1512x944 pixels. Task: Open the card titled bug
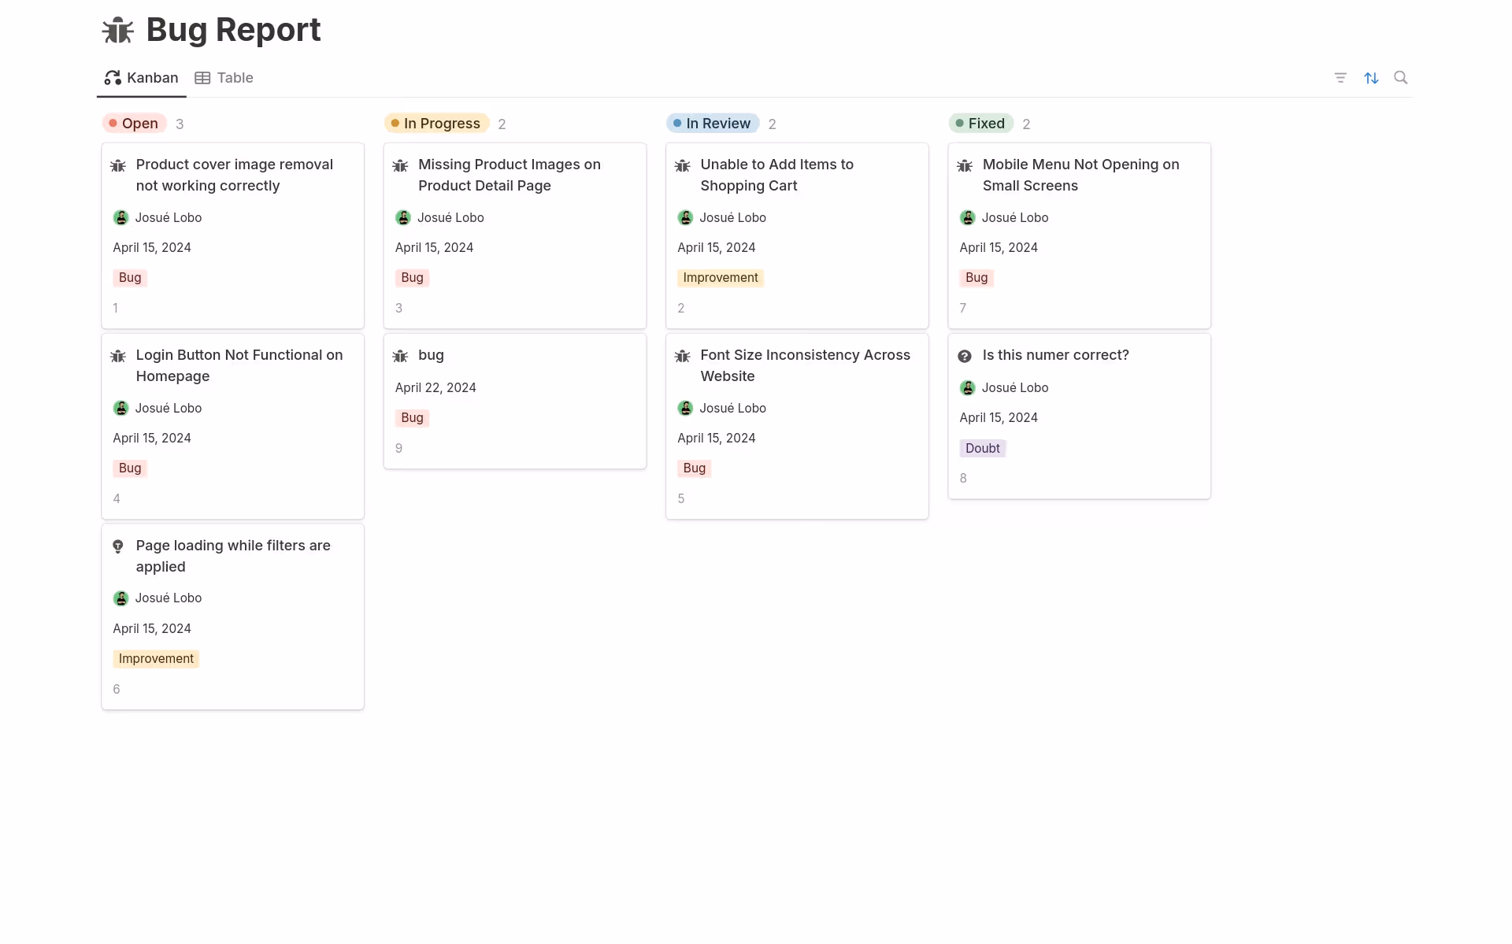431,355
